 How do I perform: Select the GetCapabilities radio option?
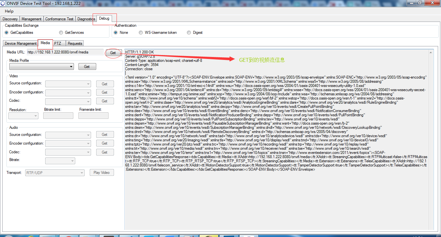(19, 33)
